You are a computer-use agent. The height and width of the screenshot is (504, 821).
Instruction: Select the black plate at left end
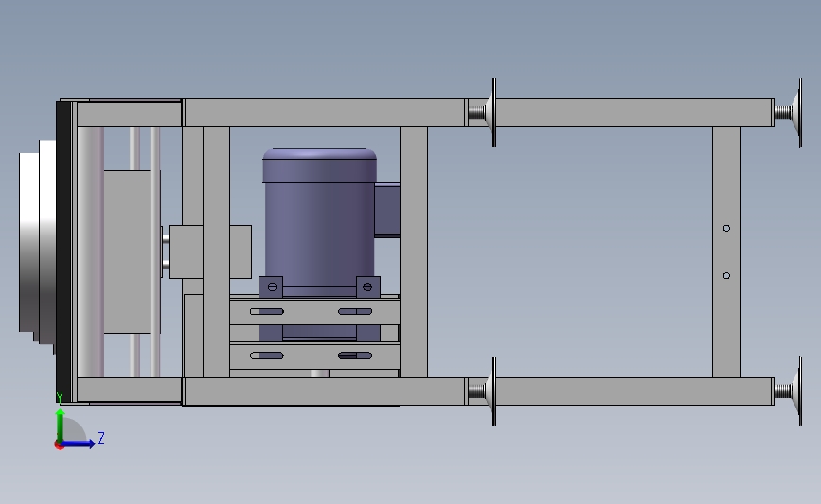63,252
